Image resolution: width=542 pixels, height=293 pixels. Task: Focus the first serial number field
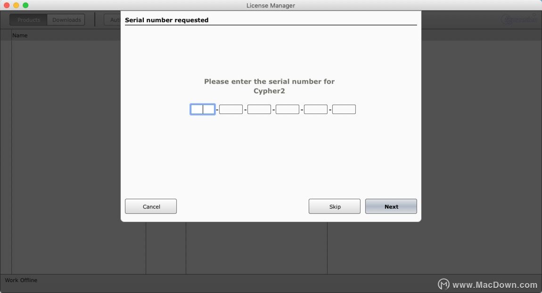pyautogui.click(x=203, y=110)
